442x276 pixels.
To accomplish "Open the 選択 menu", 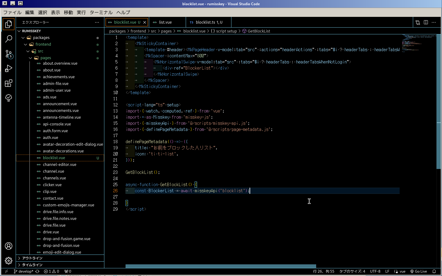I will click(43, 12).
